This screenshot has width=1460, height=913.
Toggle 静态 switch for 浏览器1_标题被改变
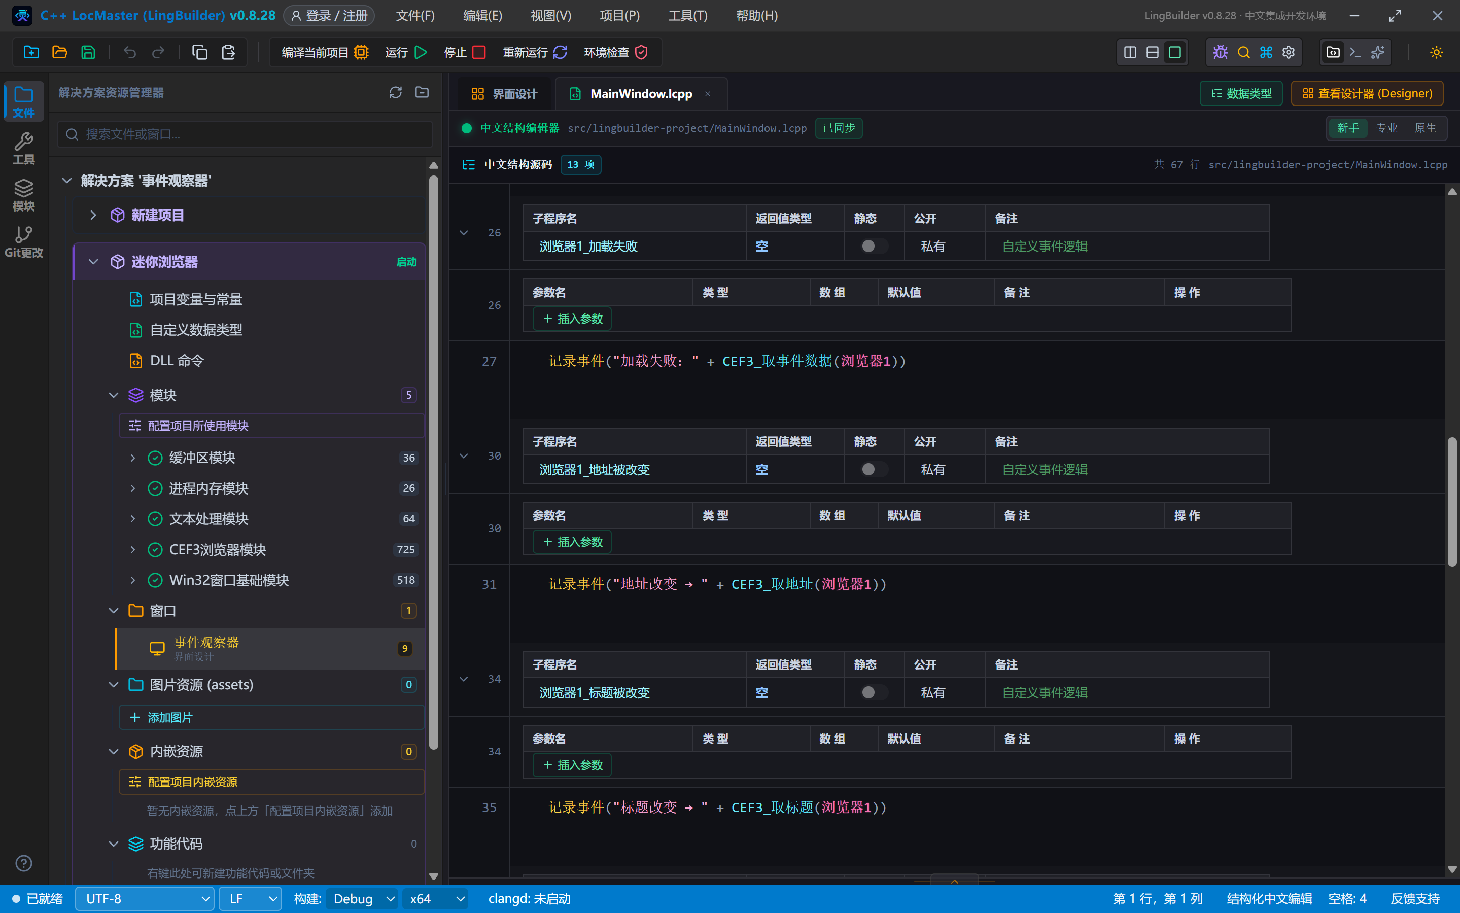(874, 692)
